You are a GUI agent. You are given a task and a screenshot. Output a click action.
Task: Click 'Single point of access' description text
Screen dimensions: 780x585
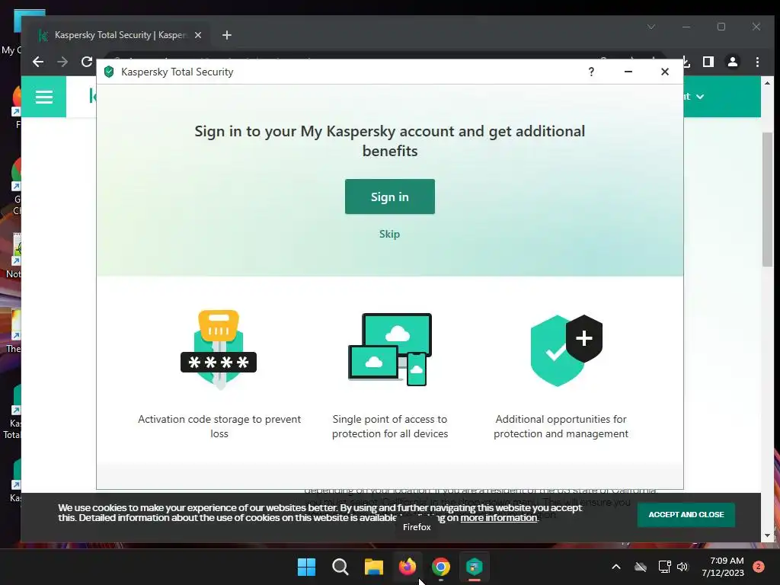pos(390,427)
